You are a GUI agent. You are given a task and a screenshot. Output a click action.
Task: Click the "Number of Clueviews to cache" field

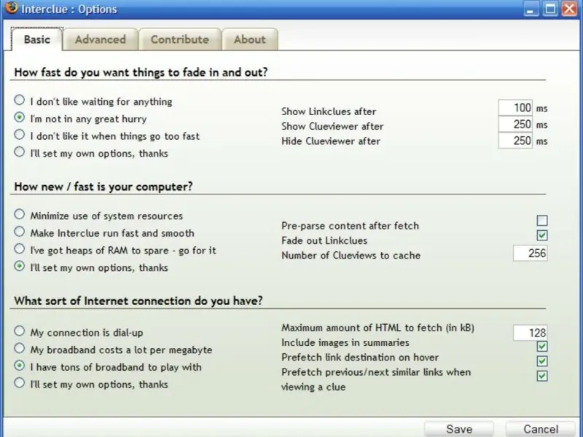click(x=531, y=253)
